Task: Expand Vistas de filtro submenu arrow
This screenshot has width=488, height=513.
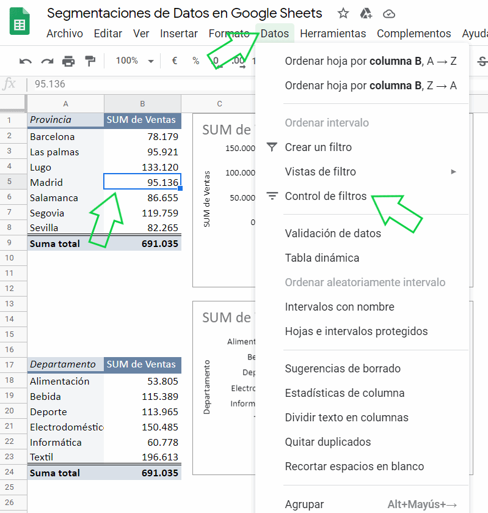Action: pyautogui.click(x=453, y=172)
